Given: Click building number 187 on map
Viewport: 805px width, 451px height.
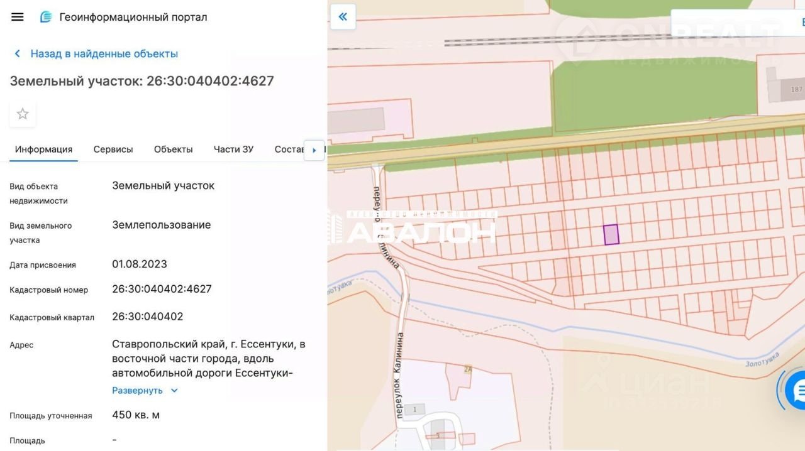Looking at the screenshot, I should tap(797, 89).
